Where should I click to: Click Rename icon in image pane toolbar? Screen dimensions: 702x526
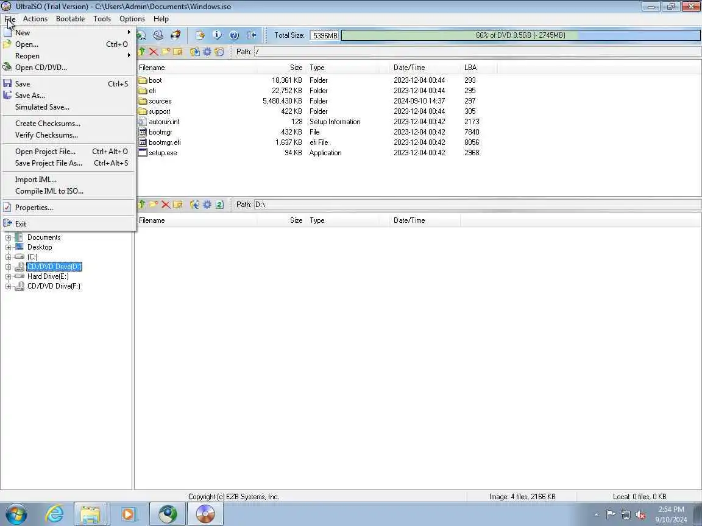coord(178,52)
